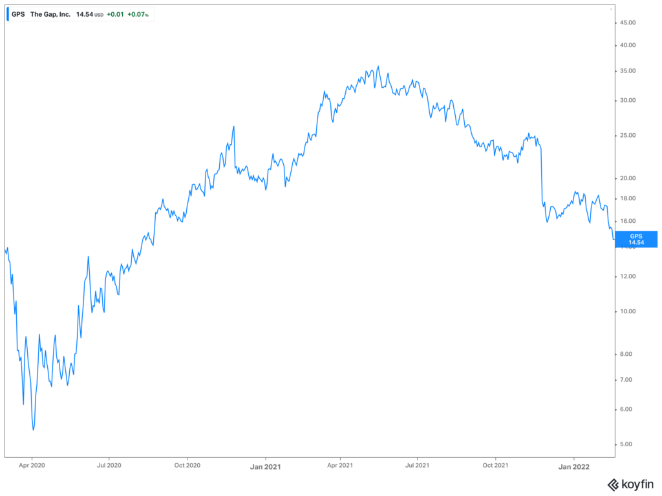Click 'The Gap, Inc.' company name
The width and height of the screenshot is (662, 496).
click(50, 14)
